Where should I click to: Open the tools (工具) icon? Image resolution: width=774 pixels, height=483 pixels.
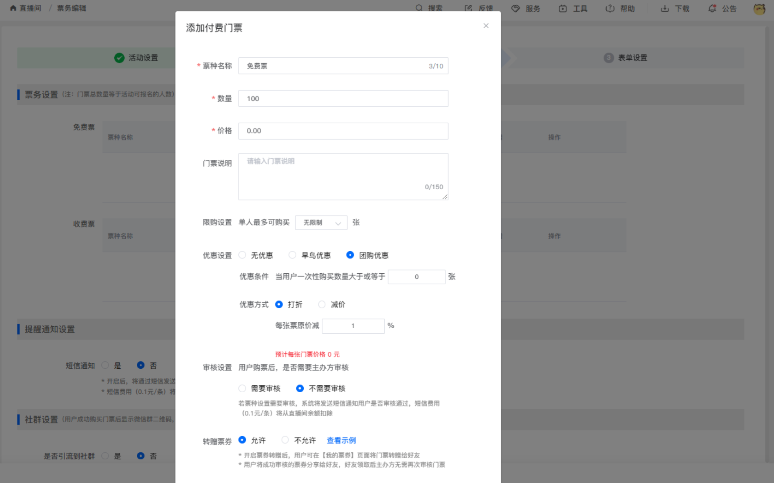(563, 8)
